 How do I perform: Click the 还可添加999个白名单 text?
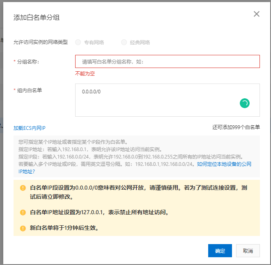coord(236,127)
